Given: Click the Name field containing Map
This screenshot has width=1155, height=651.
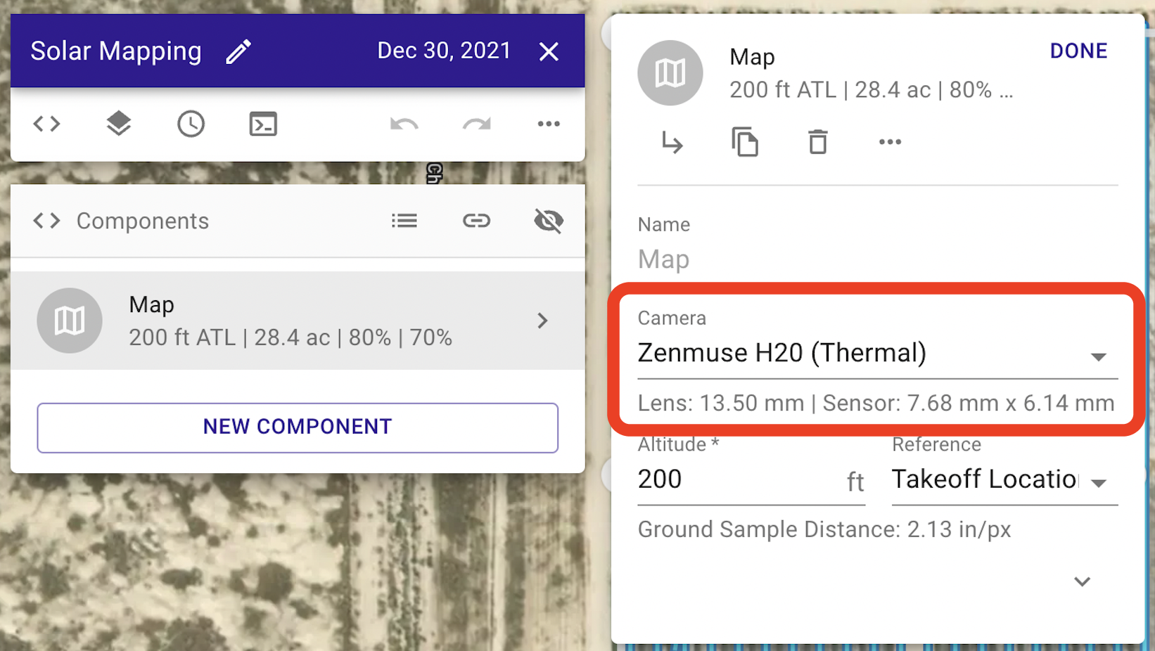Looking at the screenshot, I should tap(877, 259).
